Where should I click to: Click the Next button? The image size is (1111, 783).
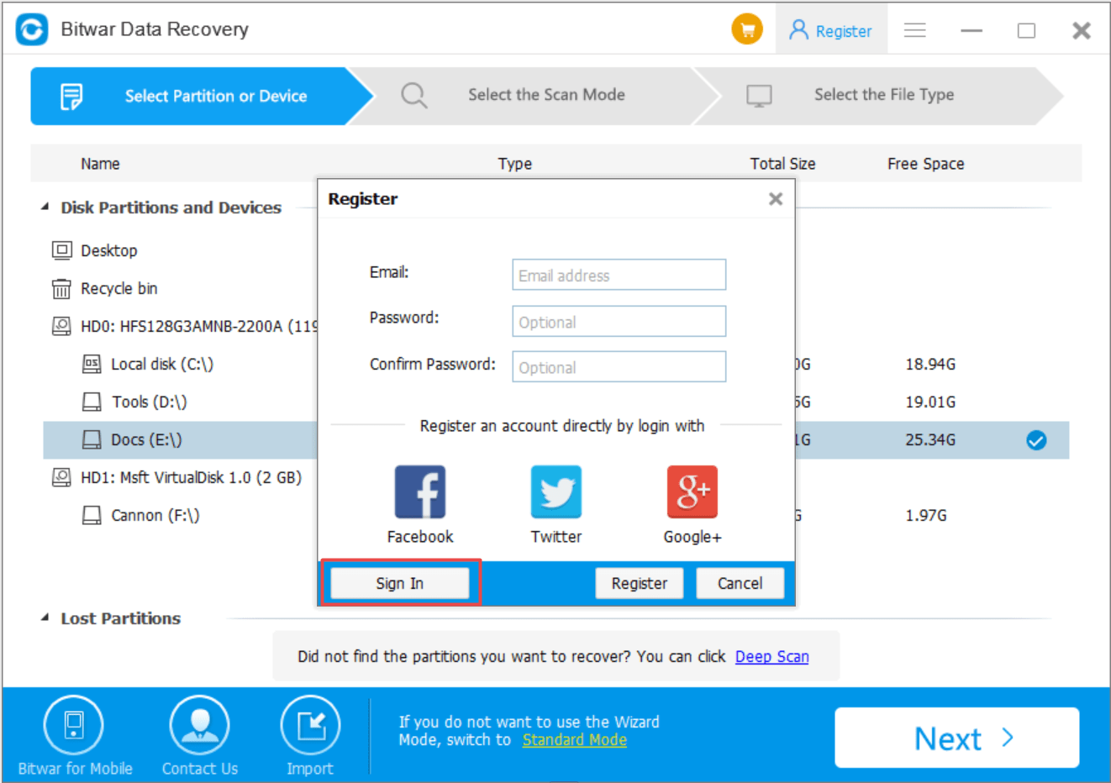pos(957,738)
